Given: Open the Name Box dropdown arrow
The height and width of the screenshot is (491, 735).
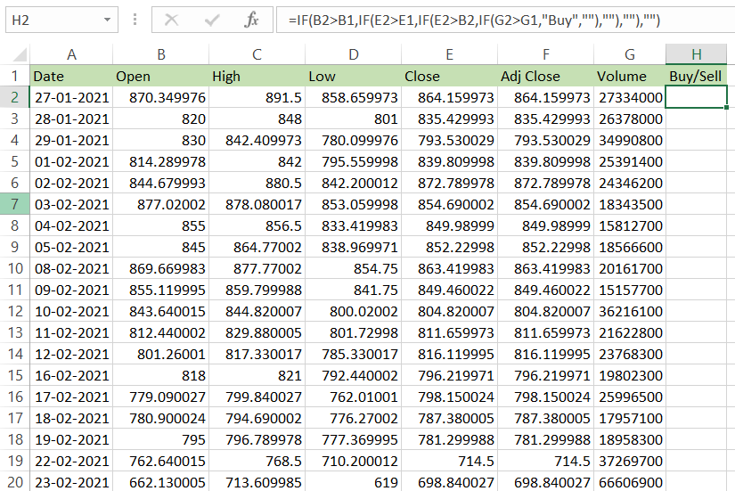Looking at the screenshot, I should pyautogui.click(x=107, y=20).
